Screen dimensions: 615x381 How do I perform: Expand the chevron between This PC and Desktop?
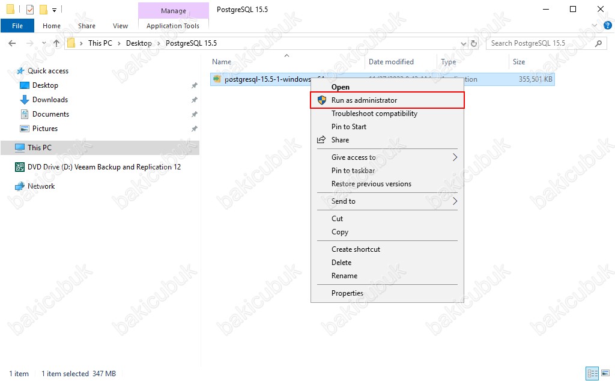pos(119,43)
